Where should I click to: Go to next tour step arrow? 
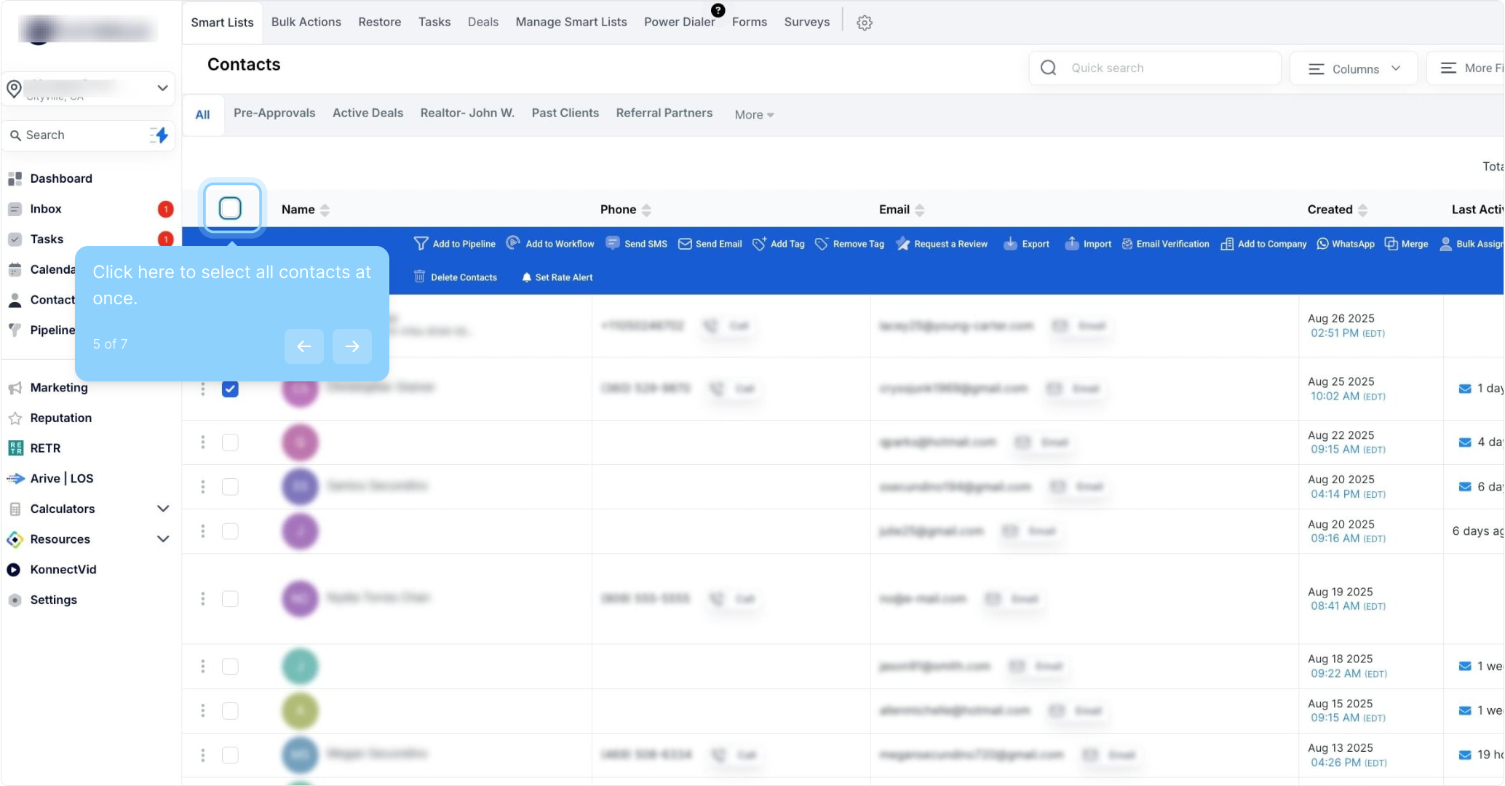352,346
